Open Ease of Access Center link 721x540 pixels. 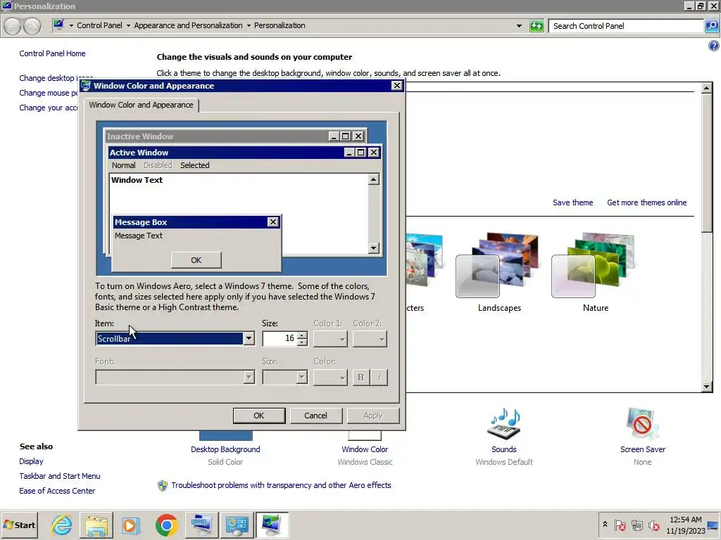coord(57,491)
